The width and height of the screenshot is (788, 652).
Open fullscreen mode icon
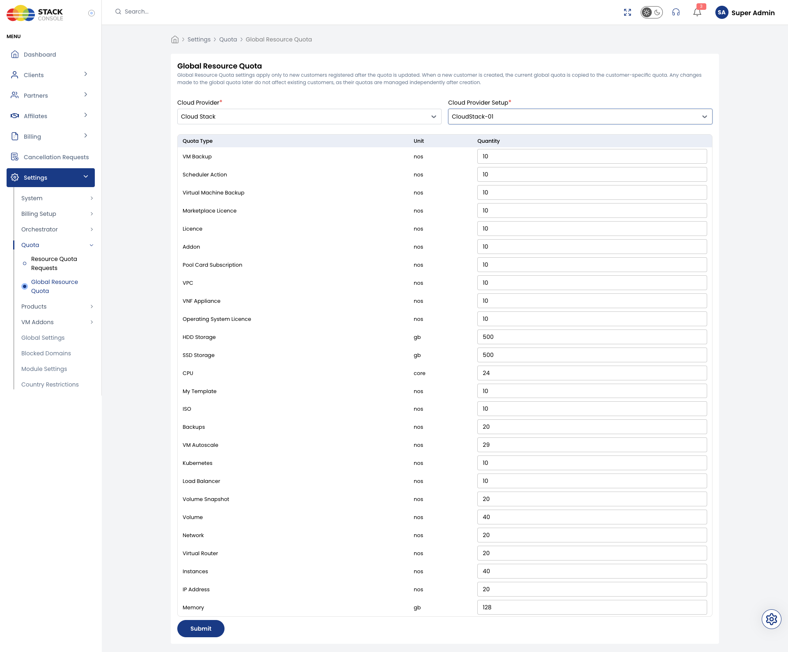628,12
